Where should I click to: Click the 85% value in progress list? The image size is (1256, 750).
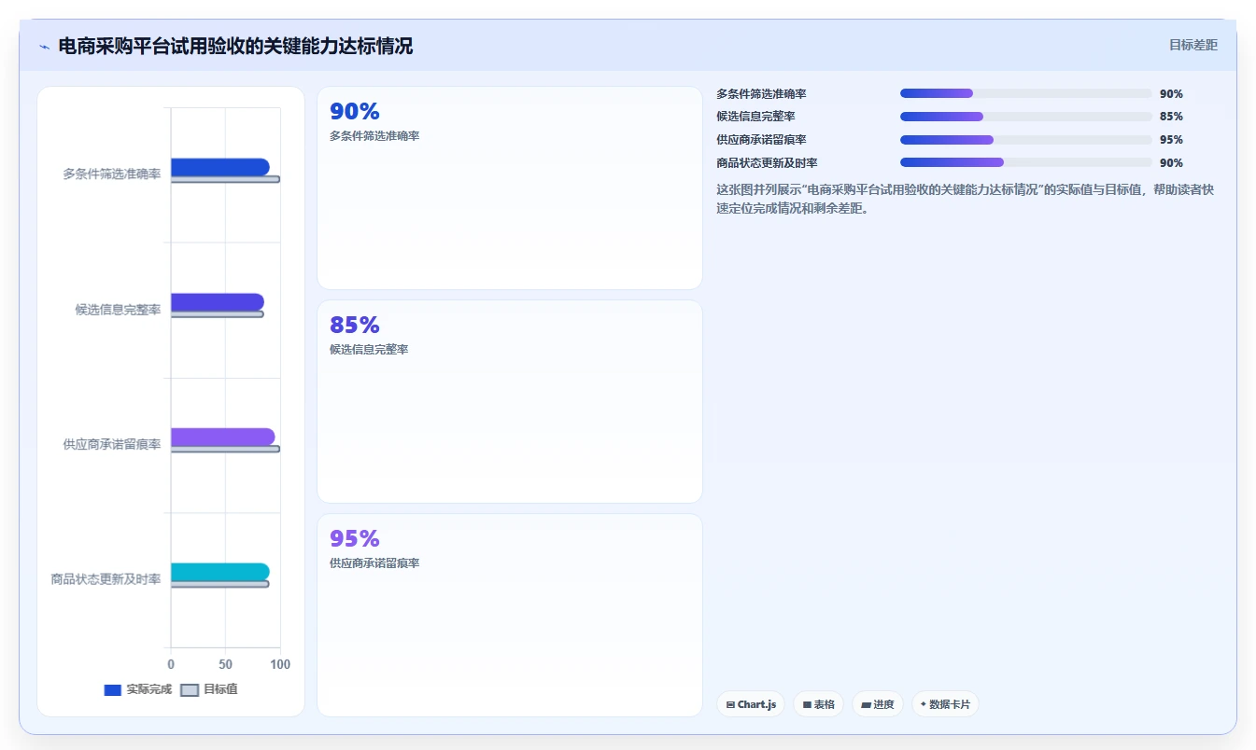[1171, 117]
